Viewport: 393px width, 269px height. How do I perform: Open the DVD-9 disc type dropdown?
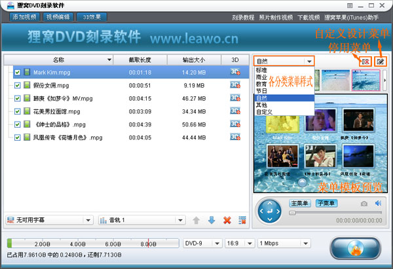[x=202, y=243]
